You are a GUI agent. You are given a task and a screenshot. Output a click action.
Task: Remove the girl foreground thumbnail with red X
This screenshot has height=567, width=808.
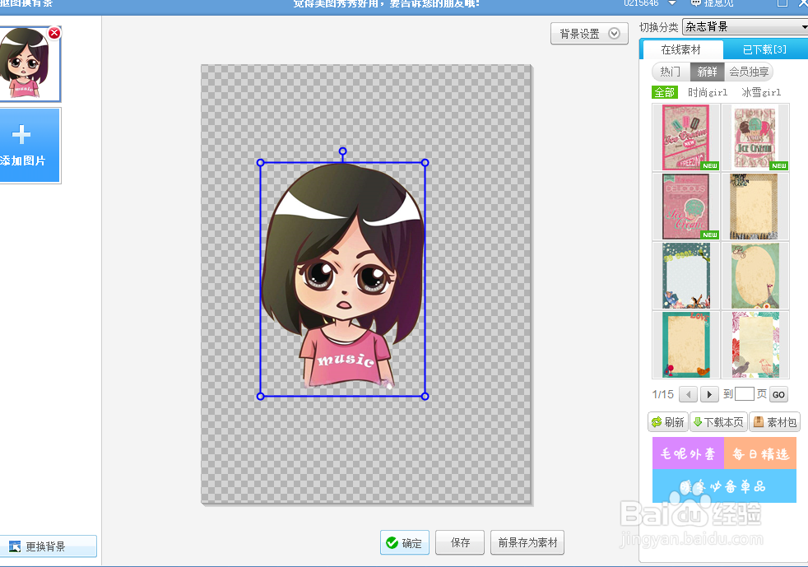click(x=54, y=33)
